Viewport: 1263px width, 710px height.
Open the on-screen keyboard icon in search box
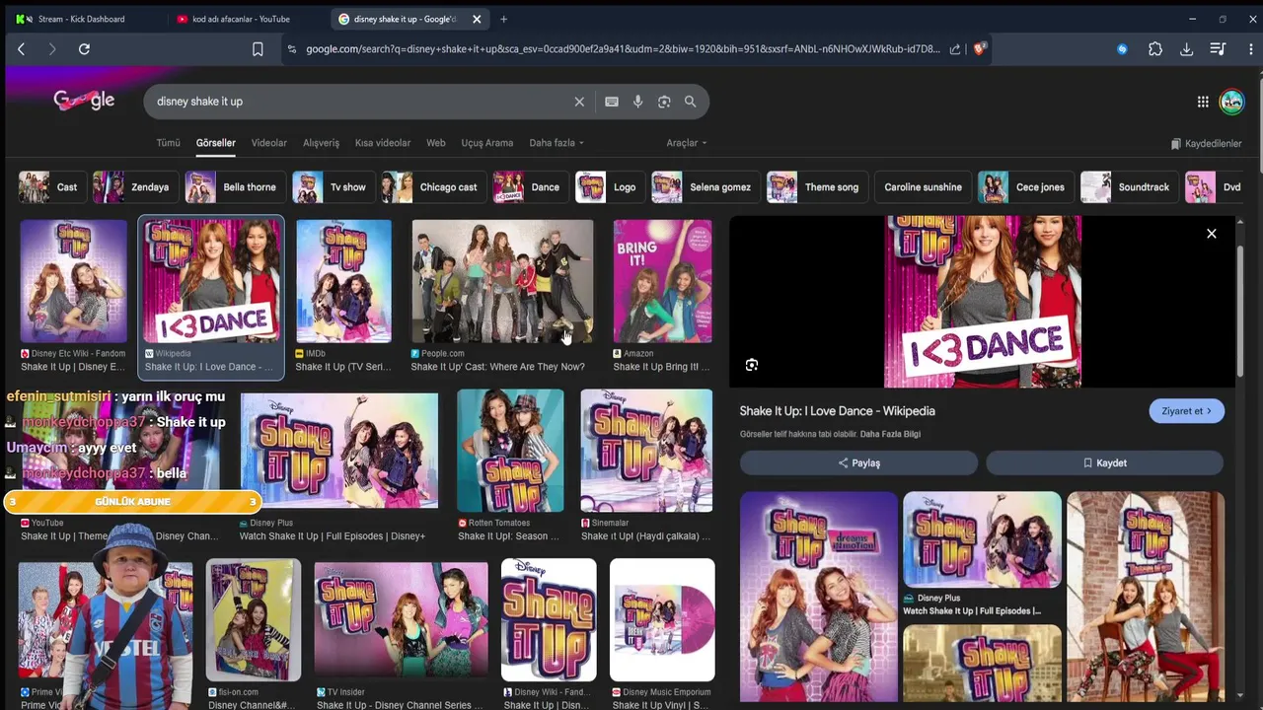(x=612, y=102)
